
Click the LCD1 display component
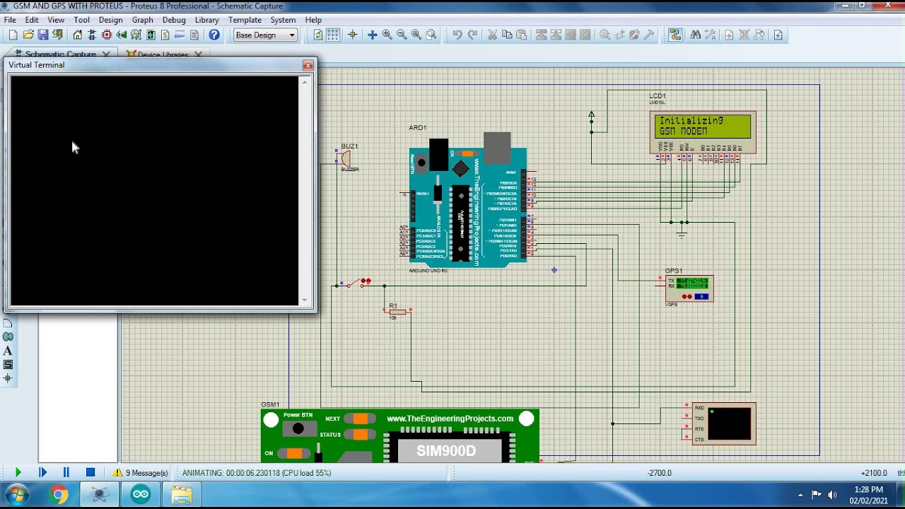(703, 131)
